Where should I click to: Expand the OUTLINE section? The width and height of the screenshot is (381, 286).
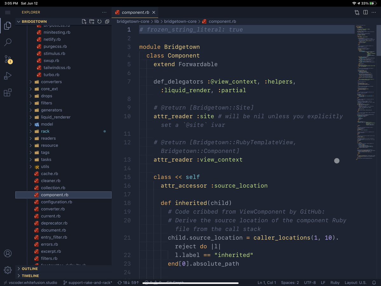click(x=30, y=269)
